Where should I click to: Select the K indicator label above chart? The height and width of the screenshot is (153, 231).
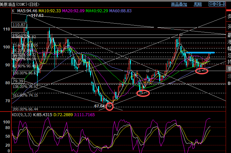click(x=13, y=11)
